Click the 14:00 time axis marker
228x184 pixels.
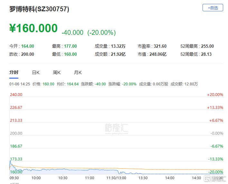pos(170,178)
